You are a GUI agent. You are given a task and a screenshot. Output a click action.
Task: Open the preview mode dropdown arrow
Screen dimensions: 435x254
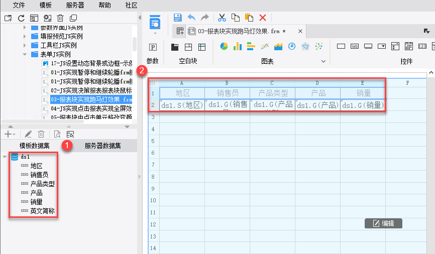coord(155,33)
